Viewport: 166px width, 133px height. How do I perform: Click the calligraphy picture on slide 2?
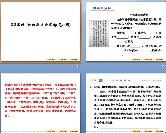coord(99,33)
